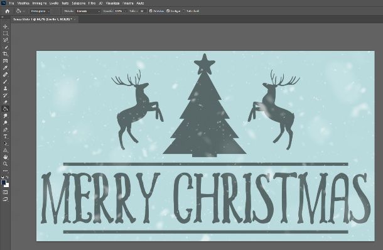Select the Frame tool
The height and width of the screenshot is (250, 383).
point(6,61)
